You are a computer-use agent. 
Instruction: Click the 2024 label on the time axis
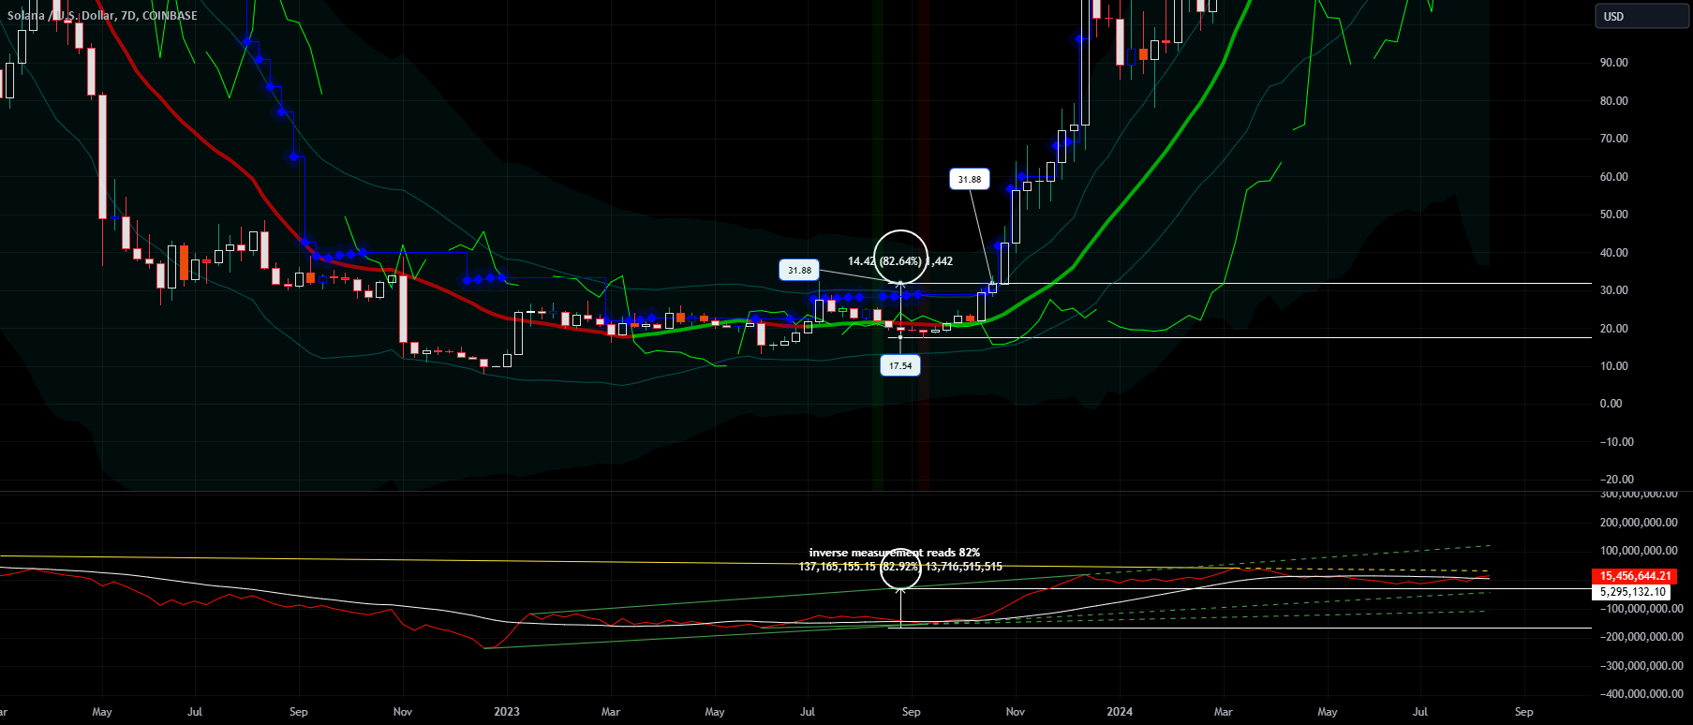tap(1120, 712)
